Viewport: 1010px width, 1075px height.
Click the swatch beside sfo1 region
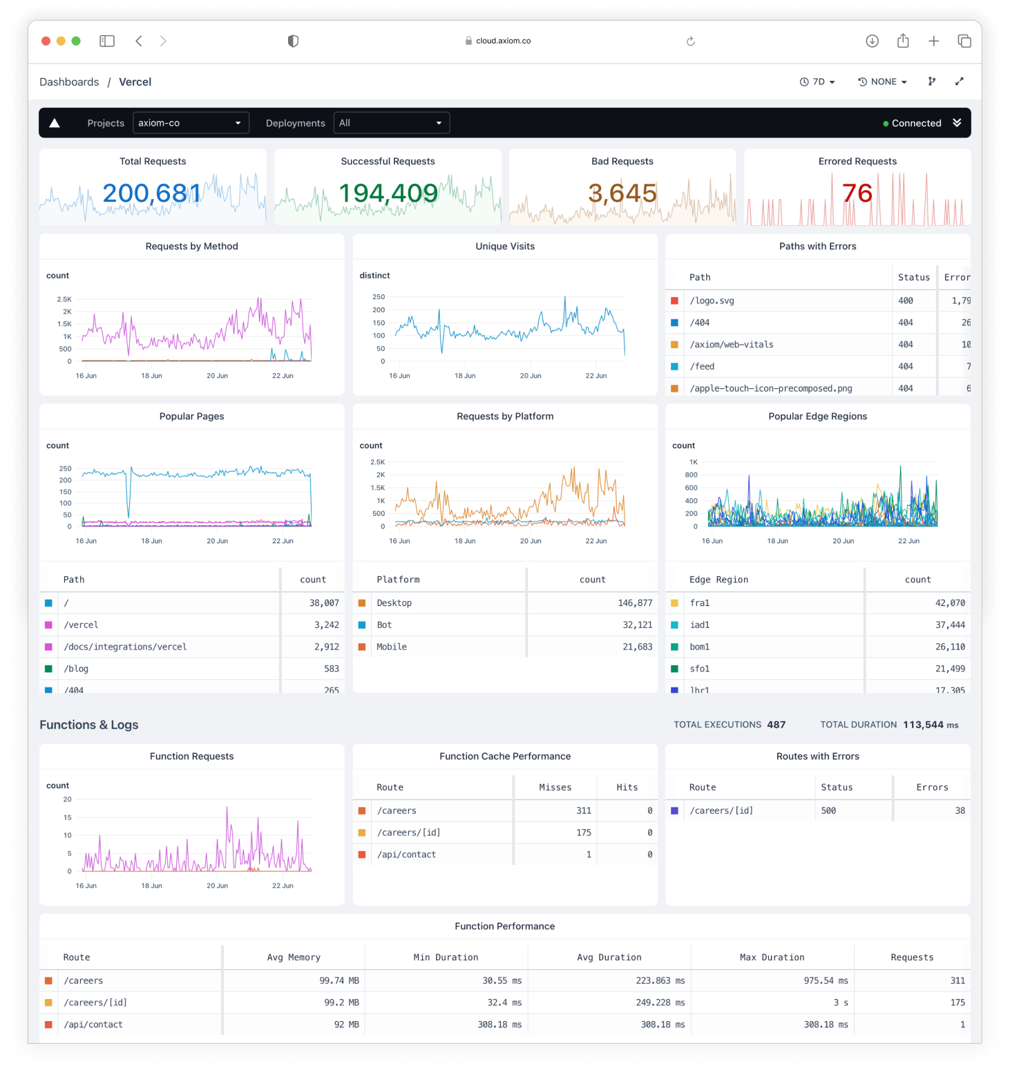(x=674, y=669)
